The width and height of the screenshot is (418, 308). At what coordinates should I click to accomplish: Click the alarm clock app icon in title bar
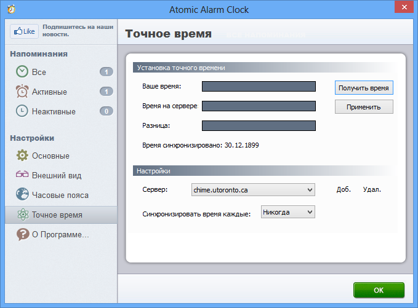[12, 9]
